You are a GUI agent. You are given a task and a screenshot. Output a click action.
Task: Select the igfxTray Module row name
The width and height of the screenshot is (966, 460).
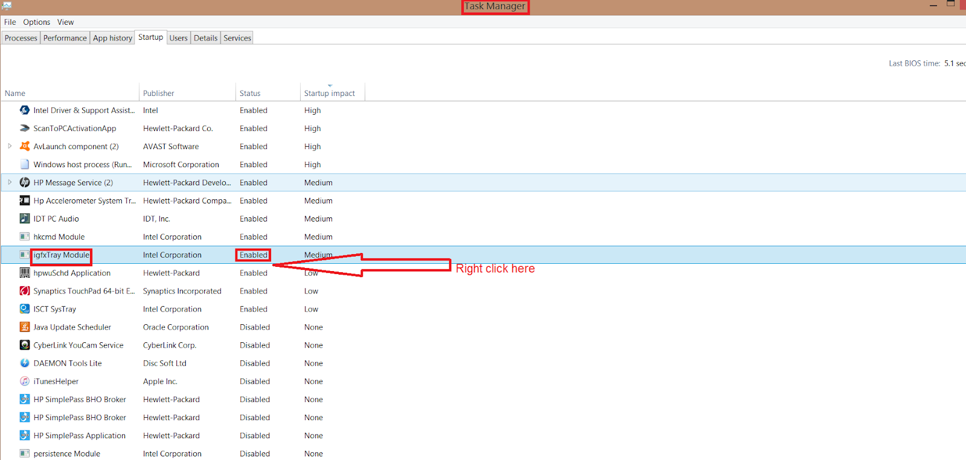(62, 255)
